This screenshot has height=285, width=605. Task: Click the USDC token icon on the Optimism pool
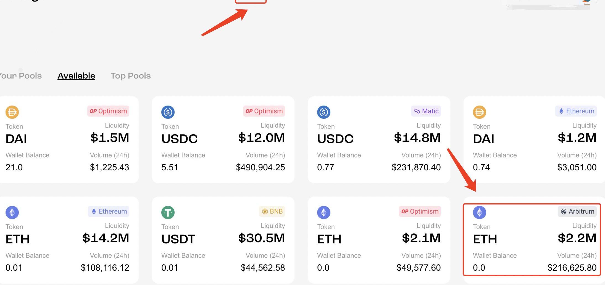click(x=168, y=112)
